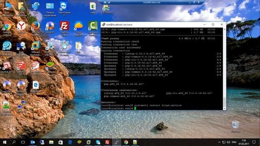The width and height of the screenshot is (260, 146).
Task: Launch UltraISO from desktop
Action: pyautogui.click(x=50, y=28)
